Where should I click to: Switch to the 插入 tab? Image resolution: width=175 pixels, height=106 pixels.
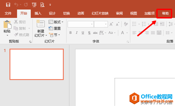[x=38, y=13]
